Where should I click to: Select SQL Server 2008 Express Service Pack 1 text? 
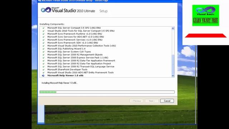pos(78,58)
